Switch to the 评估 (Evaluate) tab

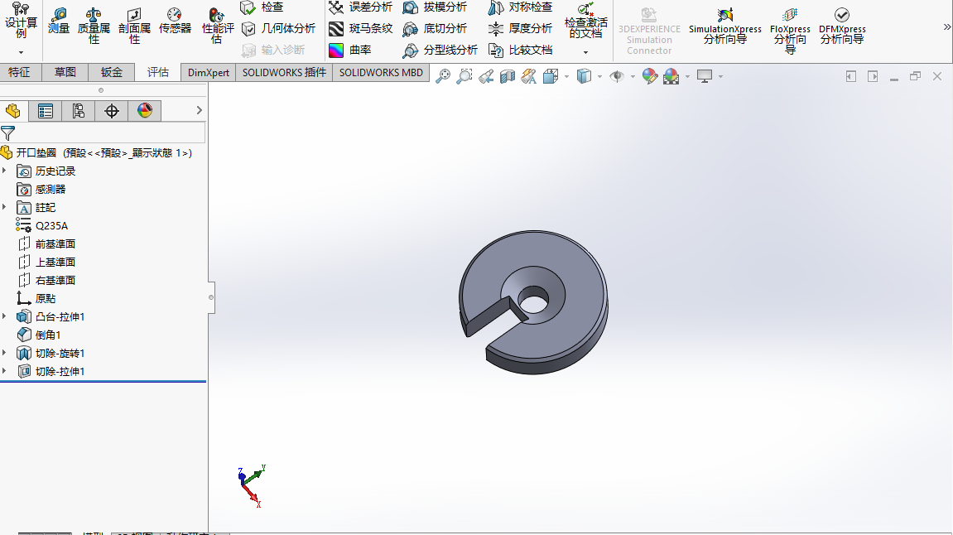click(158, 72)
